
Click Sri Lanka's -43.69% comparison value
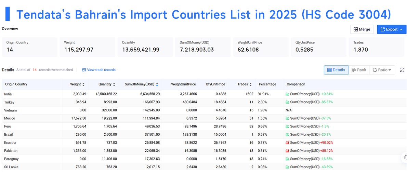coord(326,167)
